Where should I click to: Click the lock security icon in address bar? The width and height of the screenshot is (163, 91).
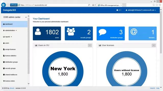pos(93,5)
